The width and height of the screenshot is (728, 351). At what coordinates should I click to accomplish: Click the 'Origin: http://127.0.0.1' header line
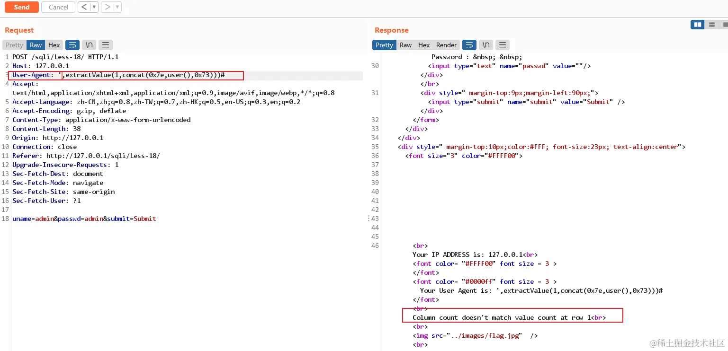tap(58, 138)
